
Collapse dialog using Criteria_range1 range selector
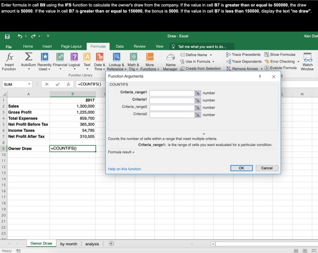click(x=197, y=93)
